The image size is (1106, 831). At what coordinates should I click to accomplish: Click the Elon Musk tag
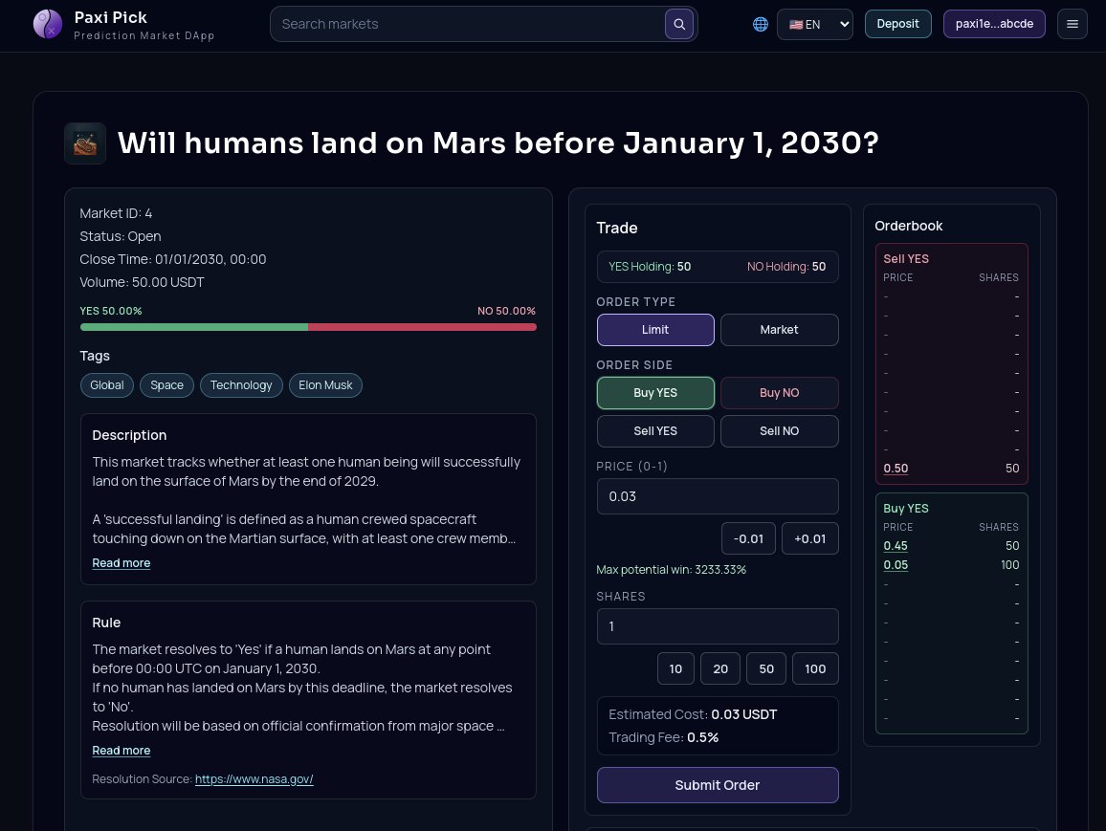click(x=325, y=385)
